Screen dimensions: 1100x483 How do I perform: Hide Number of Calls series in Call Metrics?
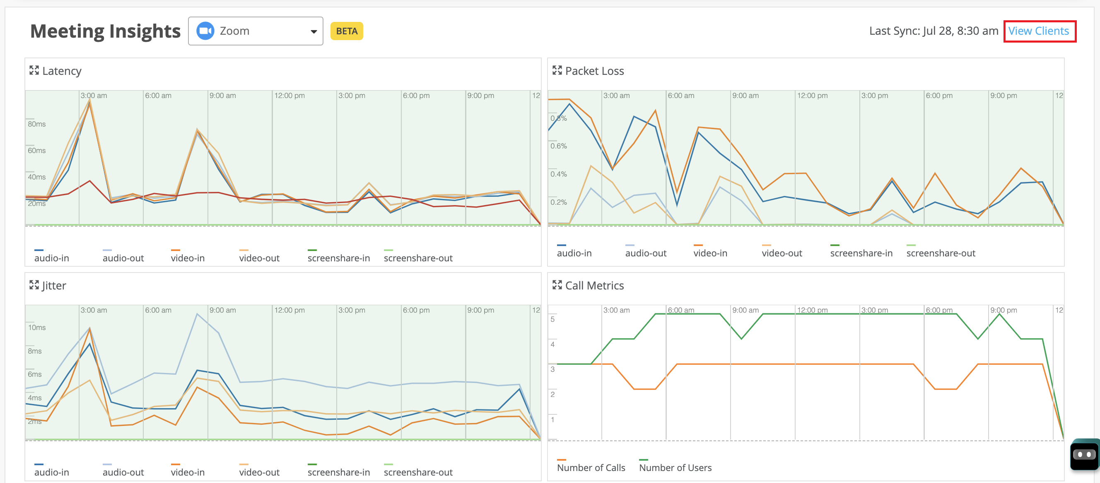[x=591, y=467]
